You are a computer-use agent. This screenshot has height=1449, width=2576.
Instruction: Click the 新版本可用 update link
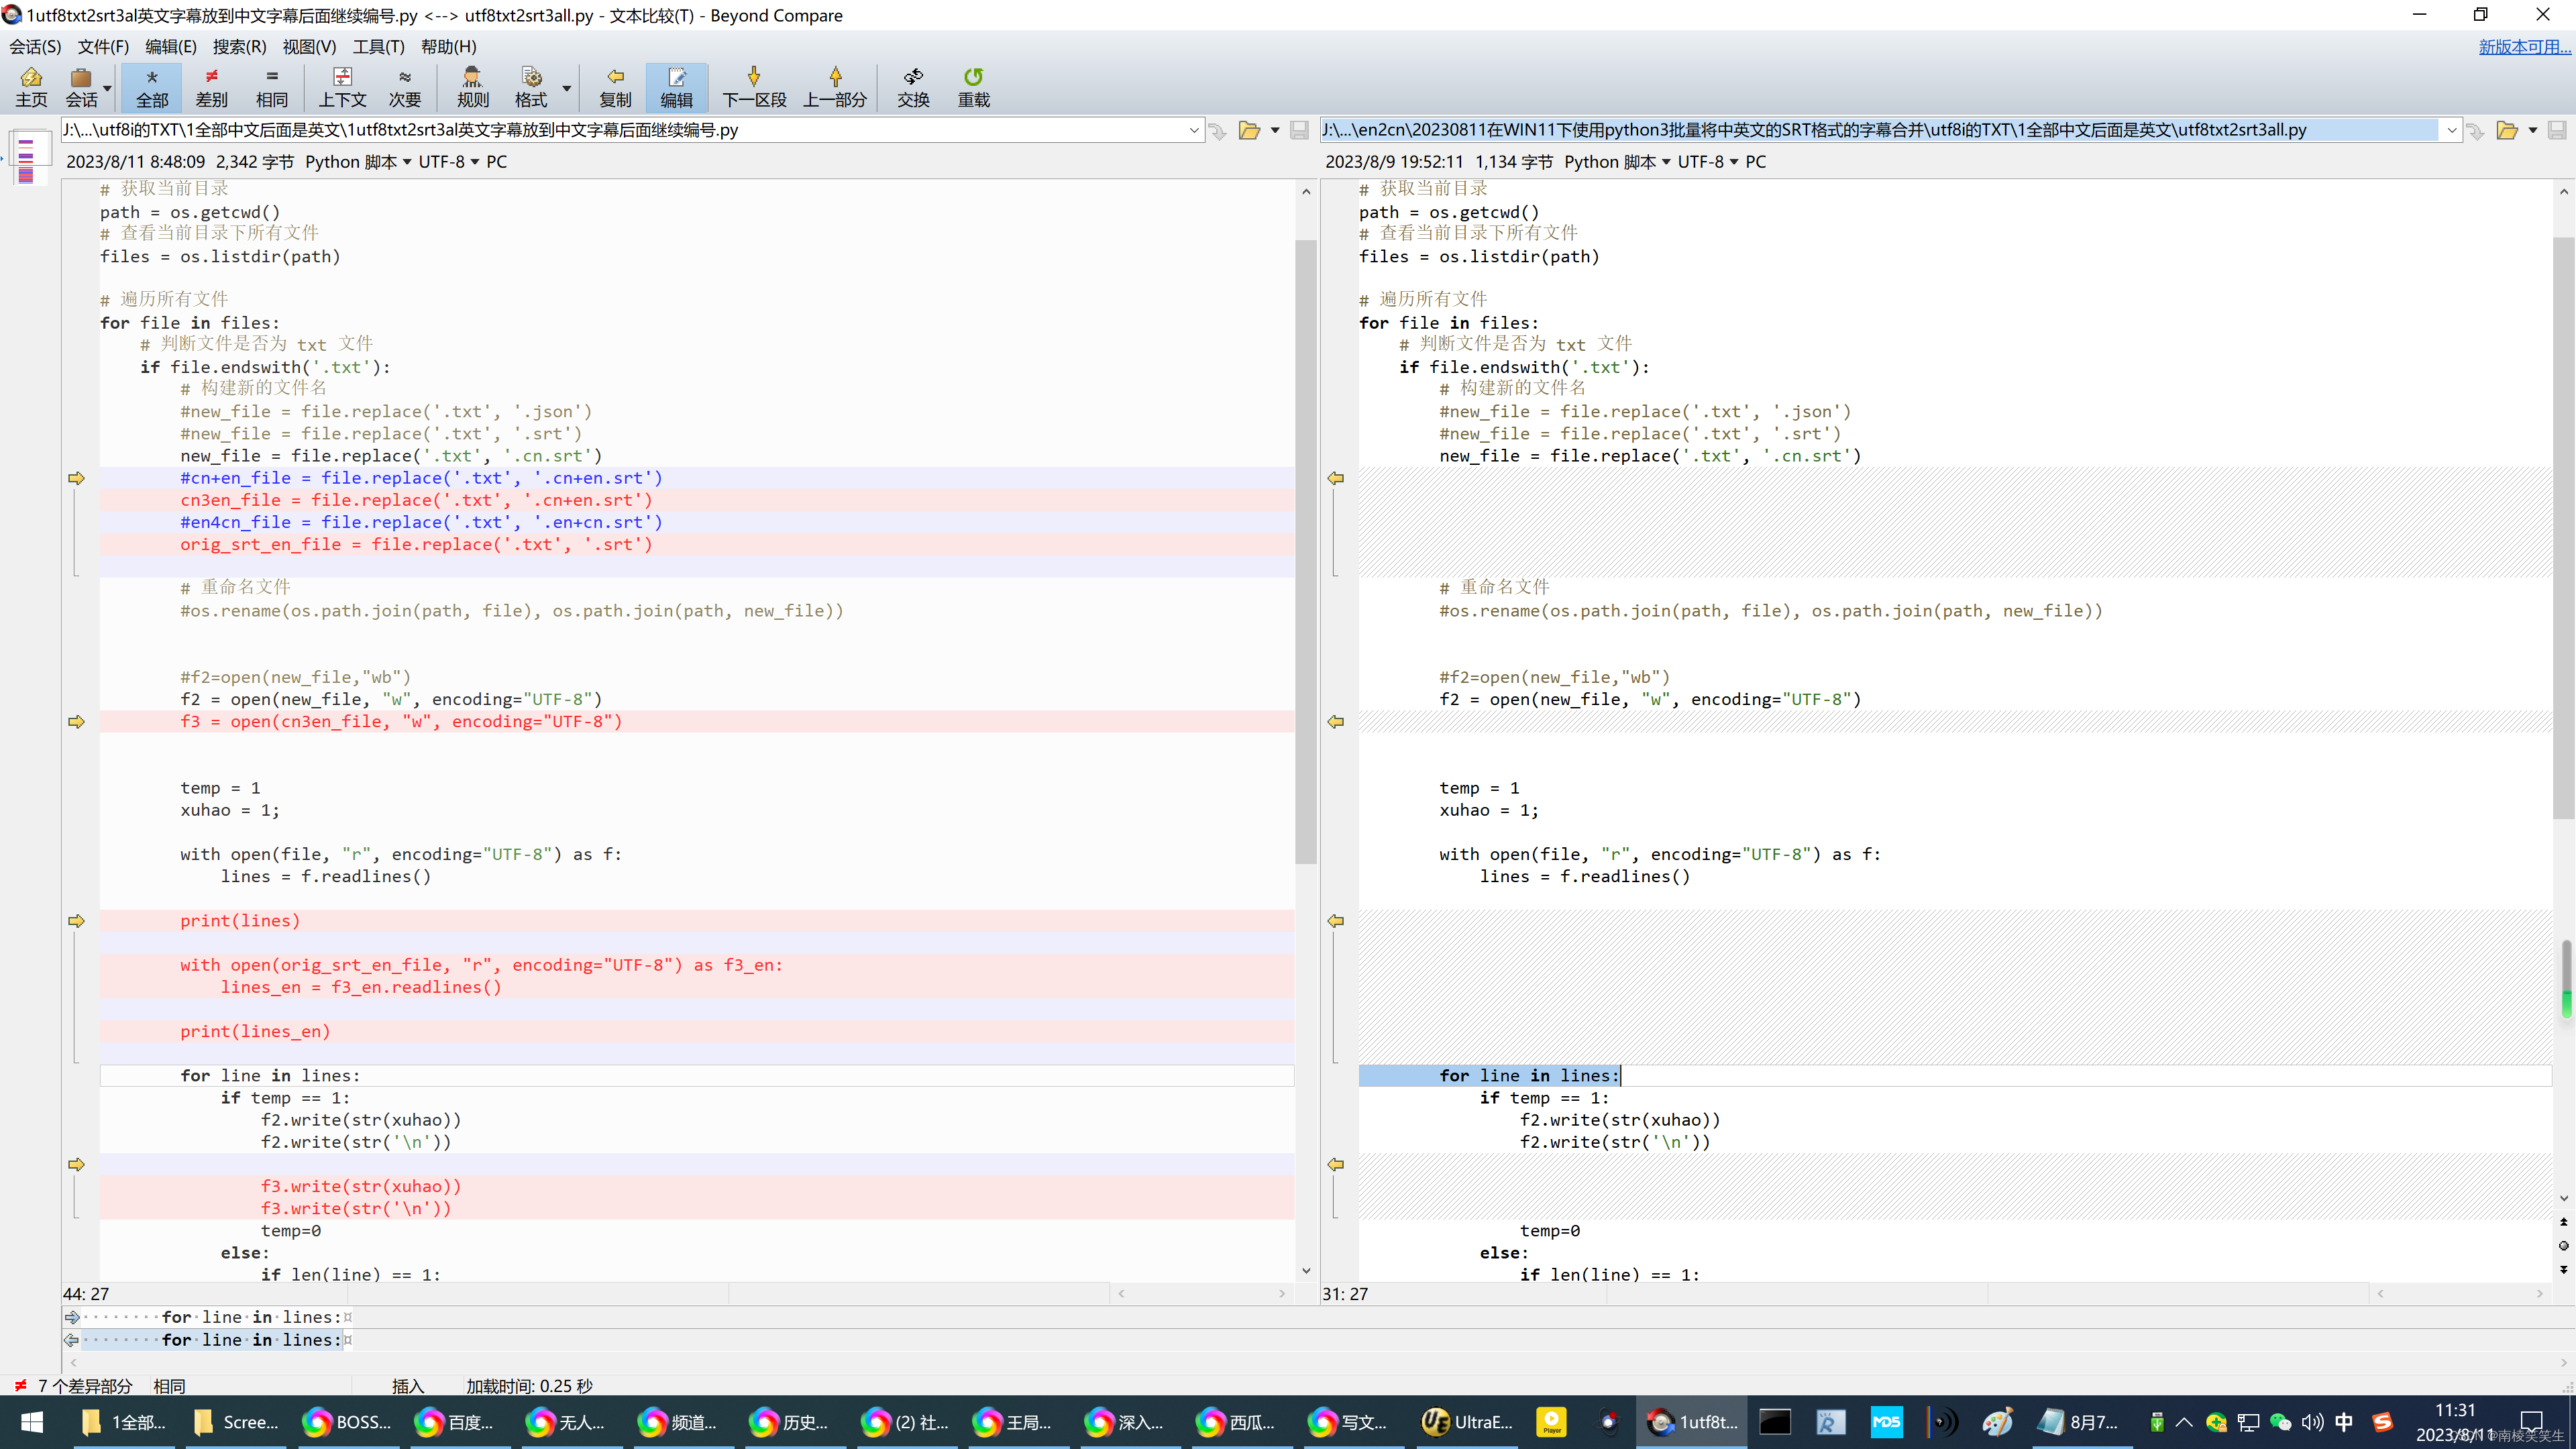2523,46
